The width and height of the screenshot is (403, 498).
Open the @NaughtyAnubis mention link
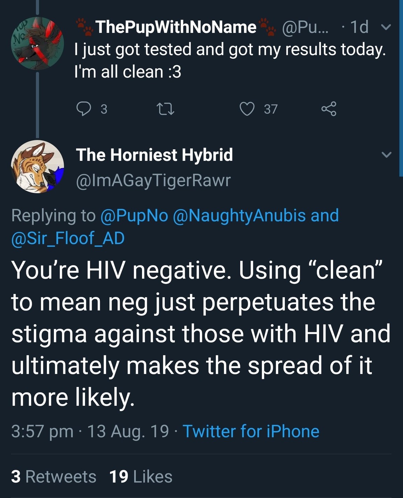[239, 215]
